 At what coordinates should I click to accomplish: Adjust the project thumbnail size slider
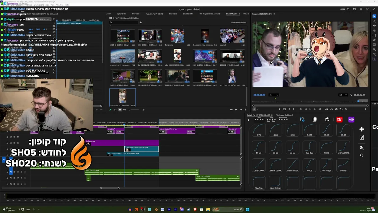[x=134, y=109]
